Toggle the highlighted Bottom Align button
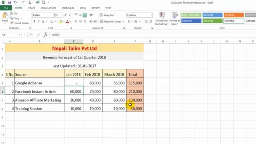The height and width of the screenshot is (144, 256). click(x=85, y=15)
